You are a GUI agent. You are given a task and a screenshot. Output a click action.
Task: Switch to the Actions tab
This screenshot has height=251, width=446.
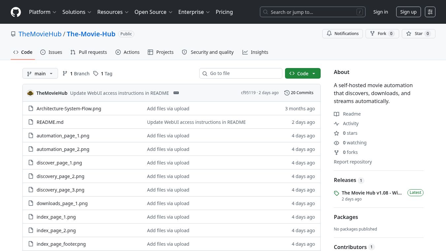[x=127, y=52]
